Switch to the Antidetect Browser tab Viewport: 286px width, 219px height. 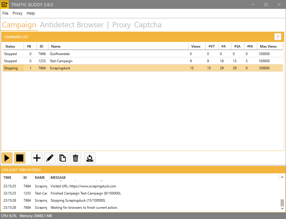click(72, 25)
